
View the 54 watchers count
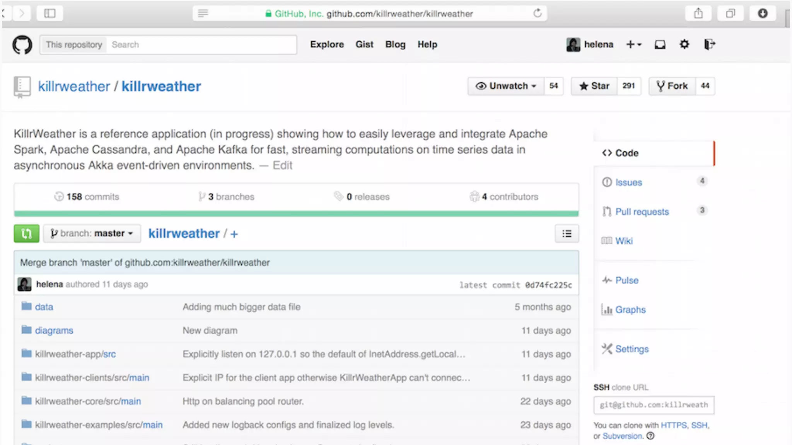coord(554,86)
